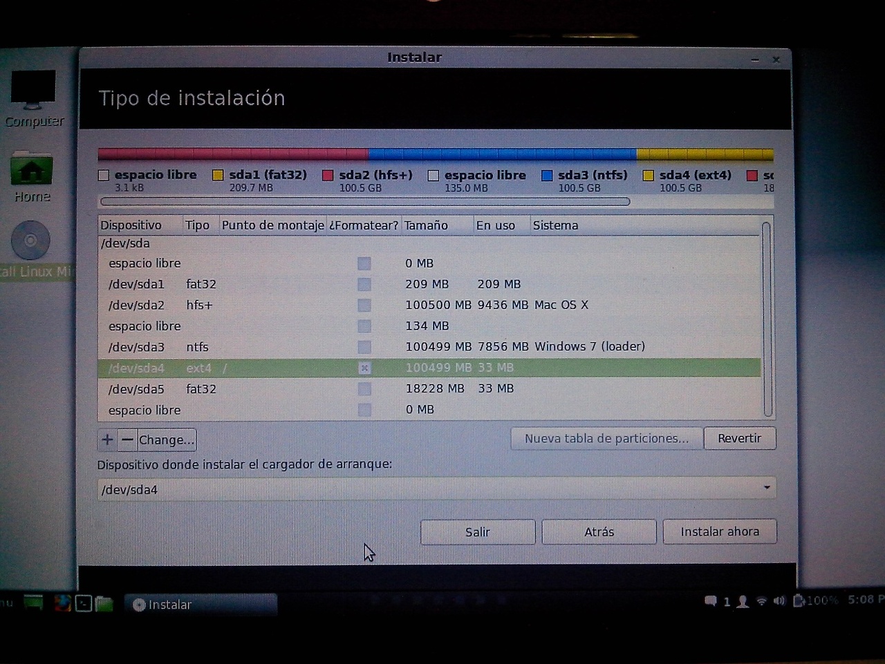885x664 pixels.
Task: Click the Install Linux Mint disc icon
Action: coord(31,241)
